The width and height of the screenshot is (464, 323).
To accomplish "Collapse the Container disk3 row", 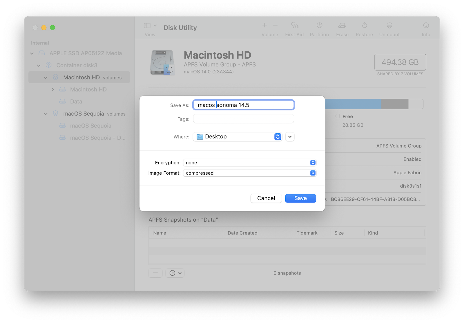I will [x=39, y=66].
